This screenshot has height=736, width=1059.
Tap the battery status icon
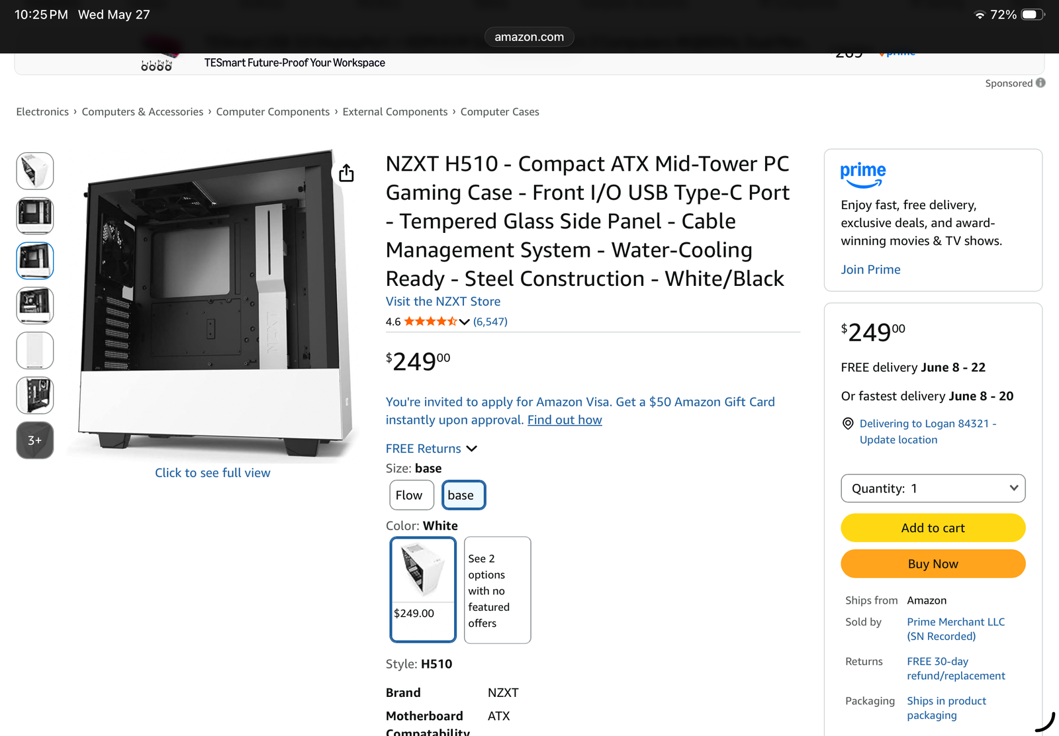(x=1033, y=15)
